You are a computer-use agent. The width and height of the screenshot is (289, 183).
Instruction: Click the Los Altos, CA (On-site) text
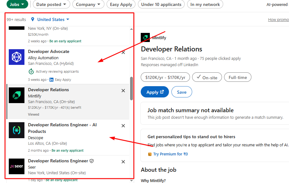48,144
